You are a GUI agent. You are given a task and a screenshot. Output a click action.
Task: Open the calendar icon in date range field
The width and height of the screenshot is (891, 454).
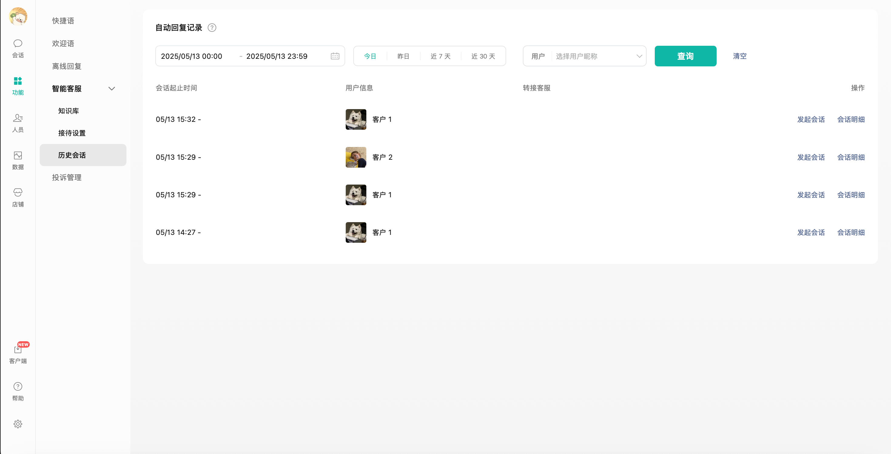coord(335,56)
